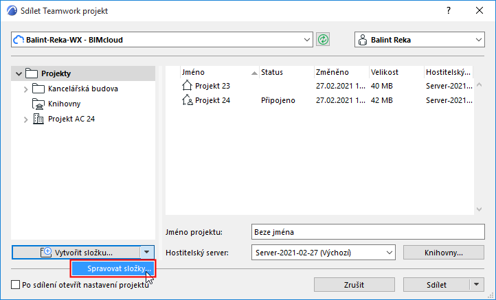Sort list by Změněno column header
Viewport: 496px width, 300px height.
pyautogui.click(x=341, y=72)
